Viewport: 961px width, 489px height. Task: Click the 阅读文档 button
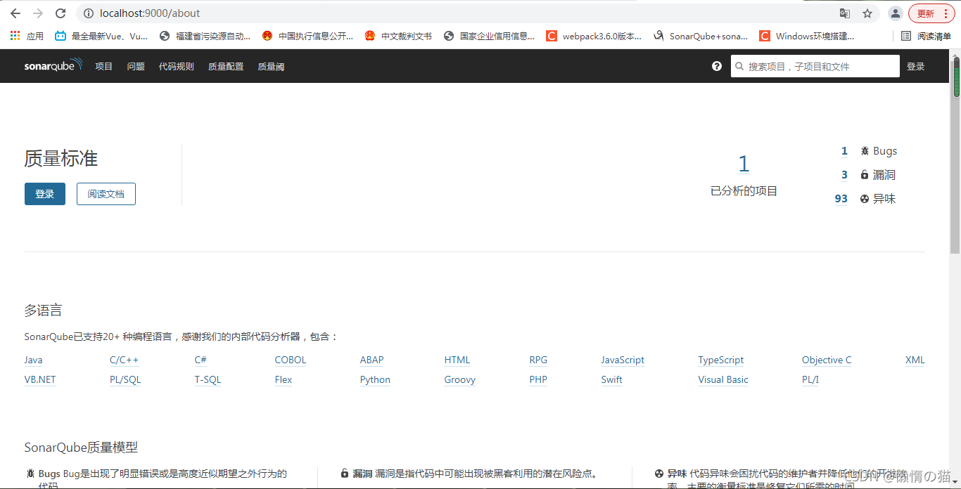(x=106, y=194)
